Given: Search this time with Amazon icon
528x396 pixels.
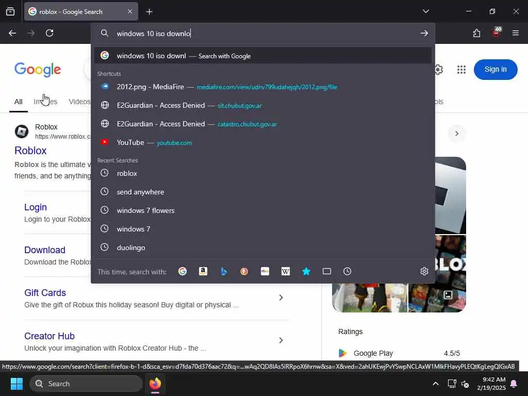Looking at the screenshot, I should (x=203, y=271).
